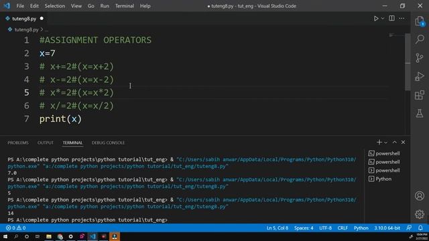Open the terminal launch profile dropdown
This screenshot has width=429, height=241.
[386, 143]
